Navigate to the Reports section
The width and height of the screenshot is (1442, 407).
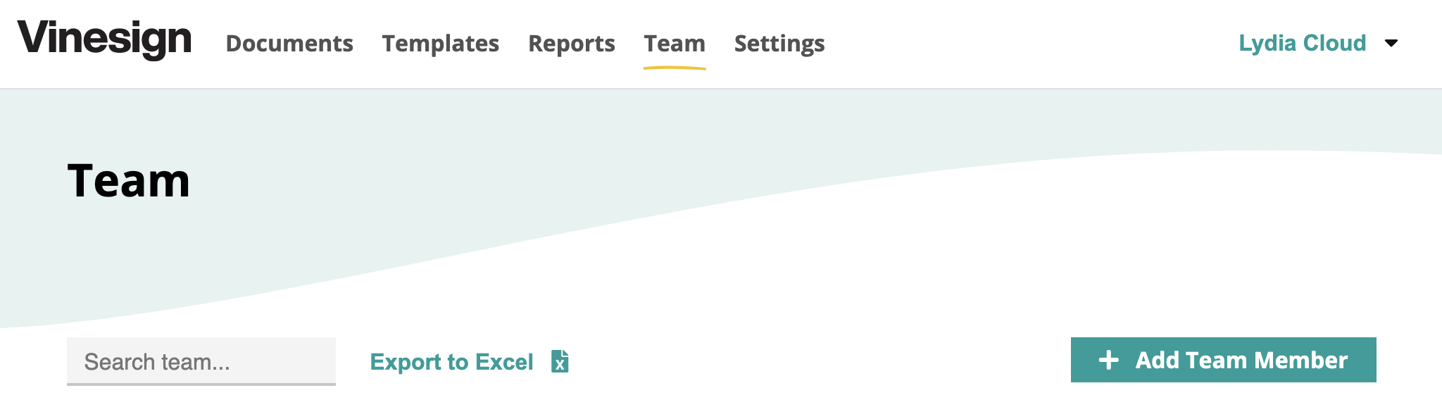click(x=571, y=43)
